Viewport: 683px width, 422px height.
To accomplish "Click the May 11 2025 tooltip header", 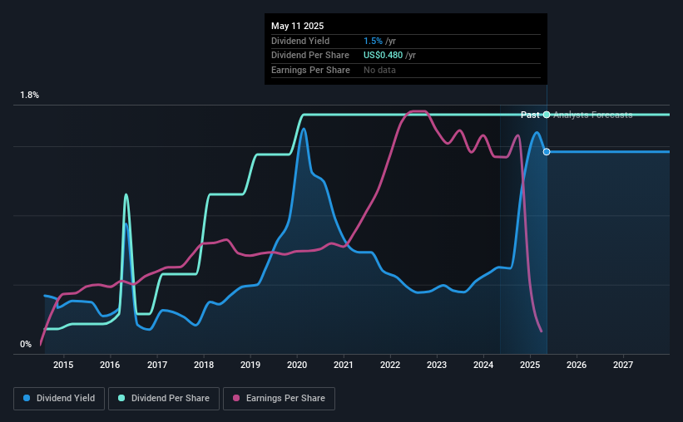I will [x=298, y=26].
